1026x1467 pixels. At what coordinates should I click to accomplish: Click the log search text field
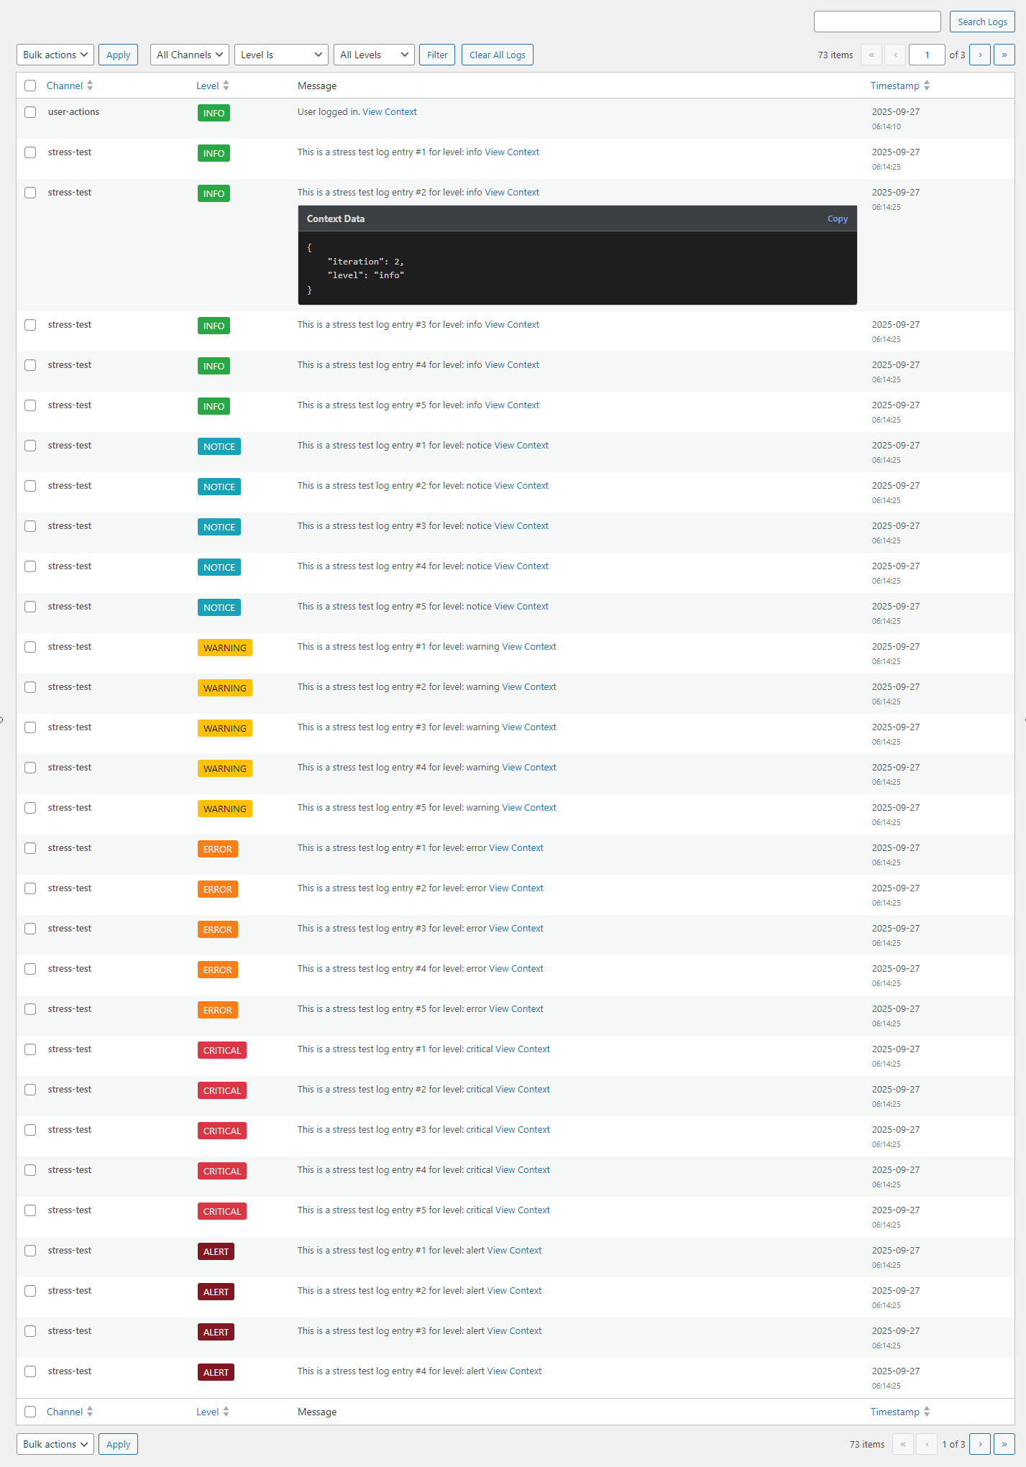[876, 22]
